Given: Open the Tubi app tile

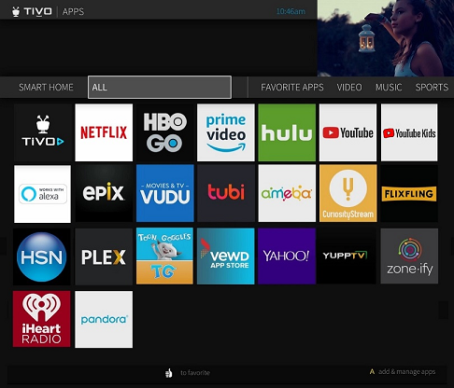Looking at the screenshot, I should pyautogui.click(x=226, y=193).
